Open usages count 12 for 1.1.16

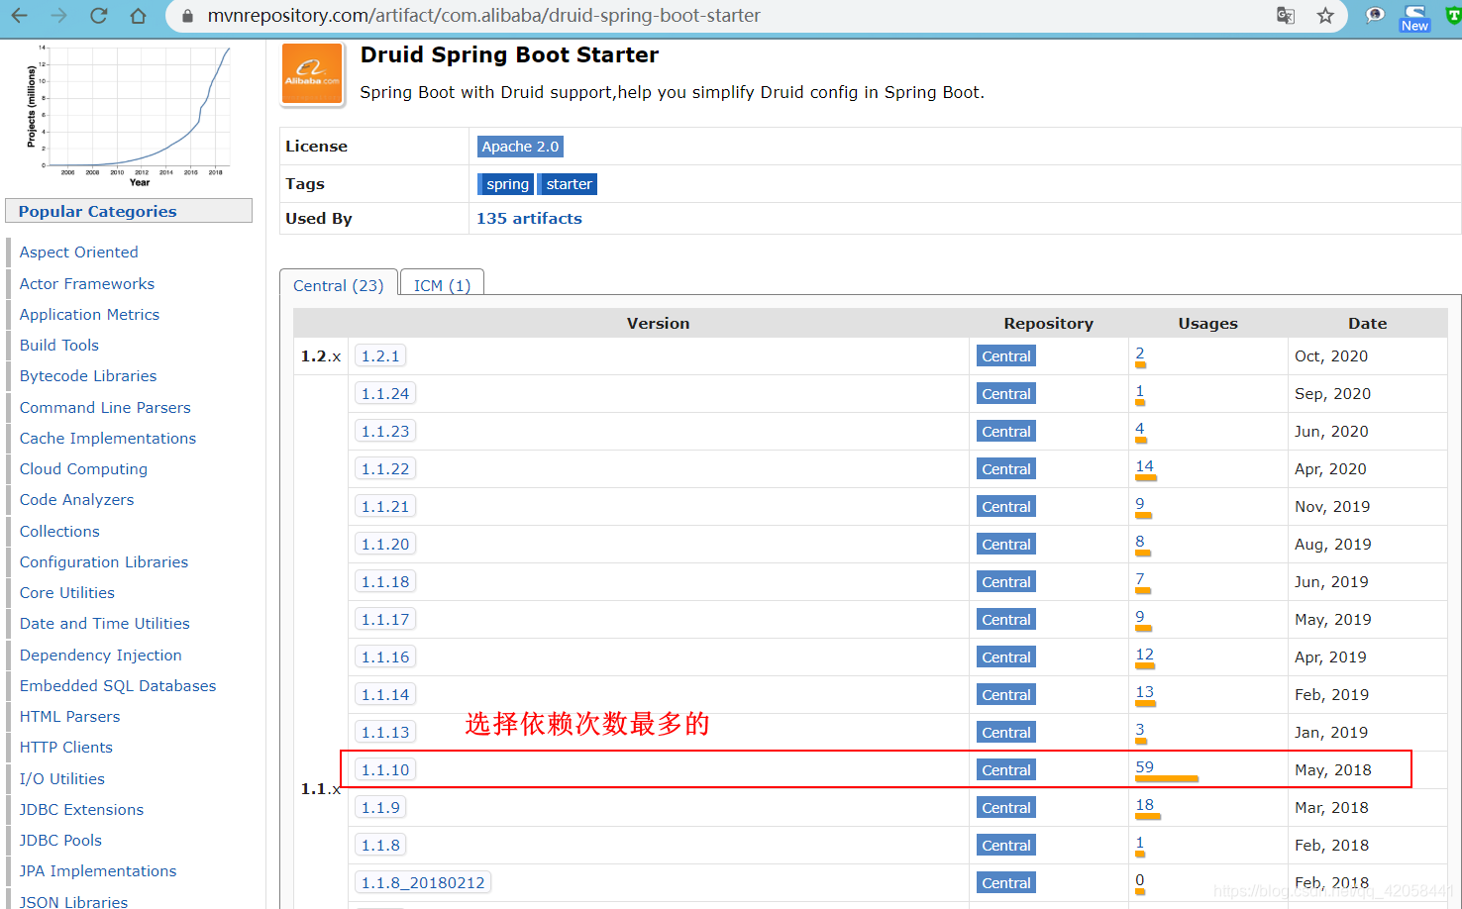[1144, 655]
